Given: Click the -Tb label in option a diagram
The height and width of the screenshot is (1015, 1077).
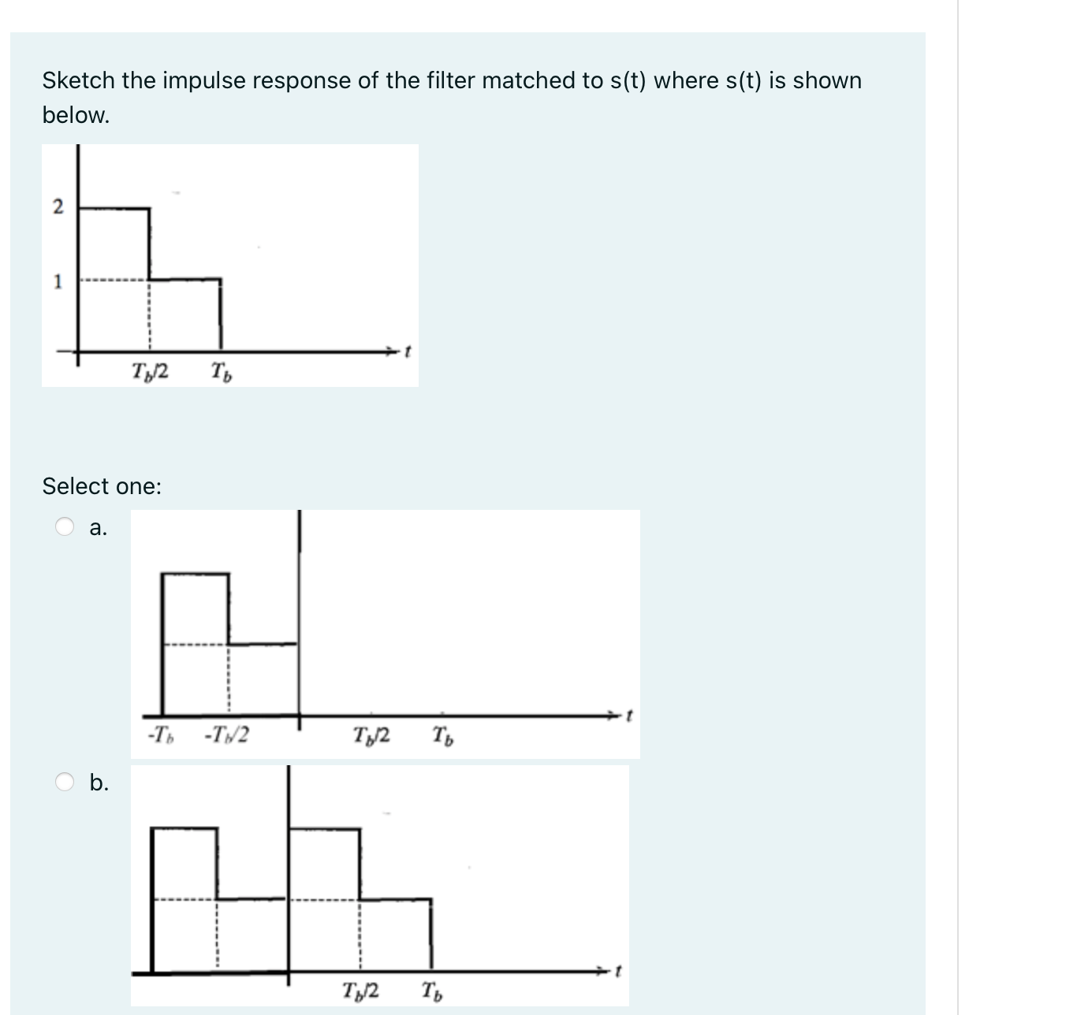Looking at the screenshot, I should click(x=162, y=734).
